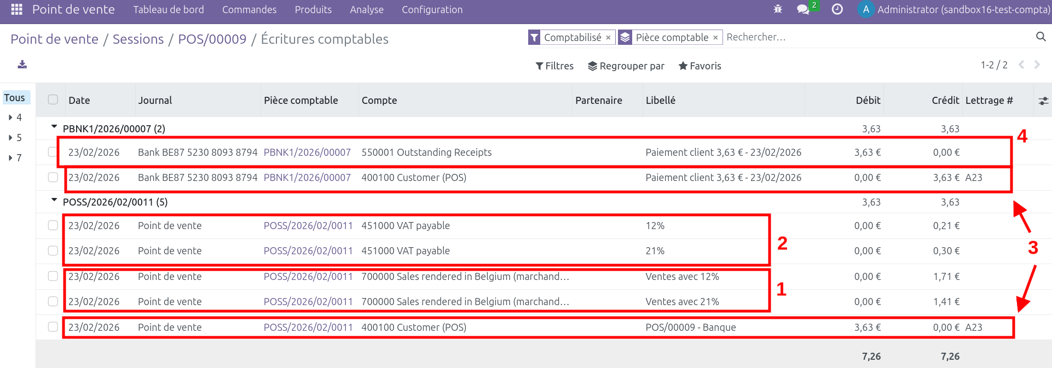The height and width of the screenshot is (368, 1052).
Task: Open the activities clock icon
Action: 837,9
